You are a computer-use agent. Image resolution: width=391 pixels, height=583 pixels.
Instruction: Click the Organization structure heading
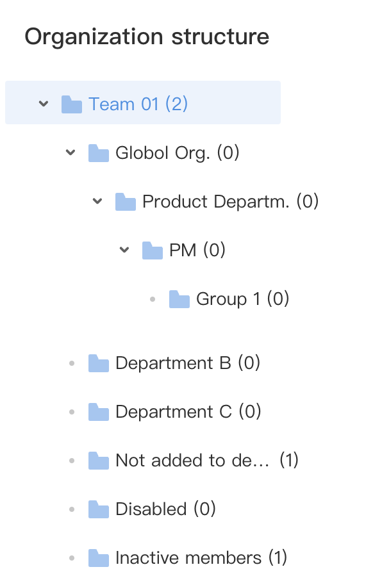[147, 37]
